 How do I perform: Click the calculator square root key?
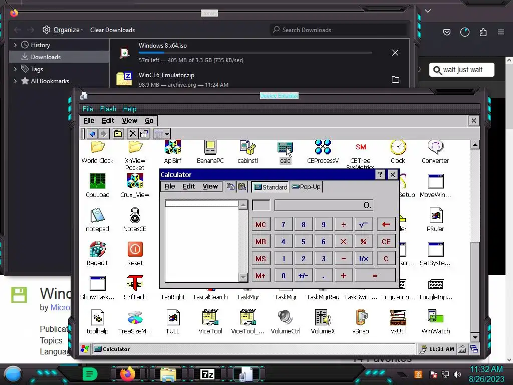tap(364, 225)
